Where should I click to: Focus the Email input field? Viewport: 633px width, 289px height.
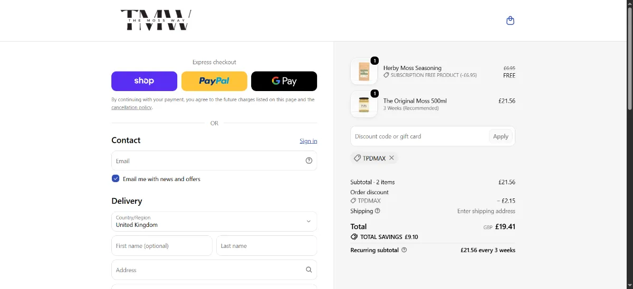(214, 161)
